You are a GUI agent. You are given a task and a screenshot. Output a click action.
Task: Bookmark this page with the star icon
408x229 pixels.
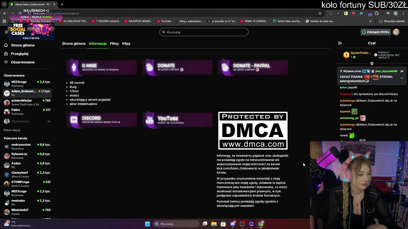click(x=320, y=13)
